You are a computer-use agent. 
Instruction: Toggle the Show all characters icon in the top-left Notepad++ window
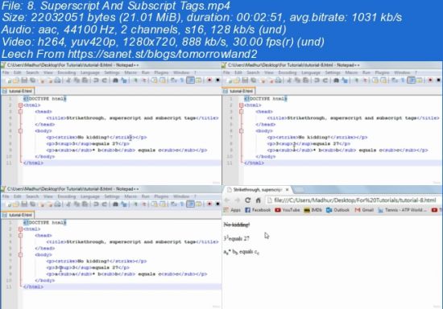[x=182, y=80]
